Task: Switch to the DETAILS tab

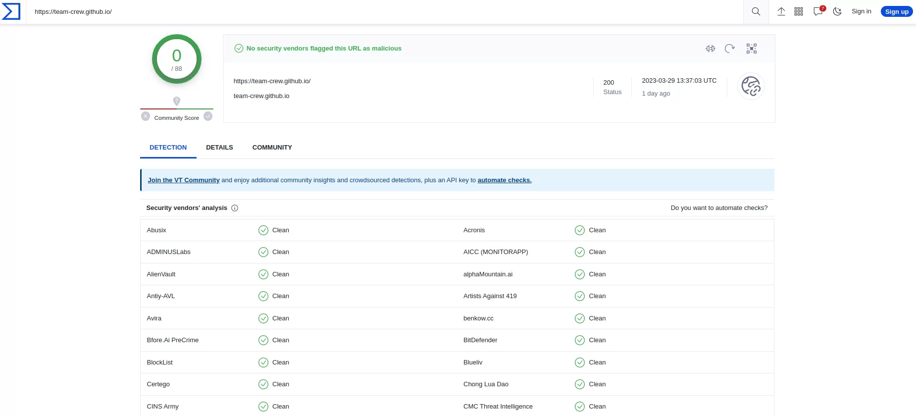Action: point(219,148)
